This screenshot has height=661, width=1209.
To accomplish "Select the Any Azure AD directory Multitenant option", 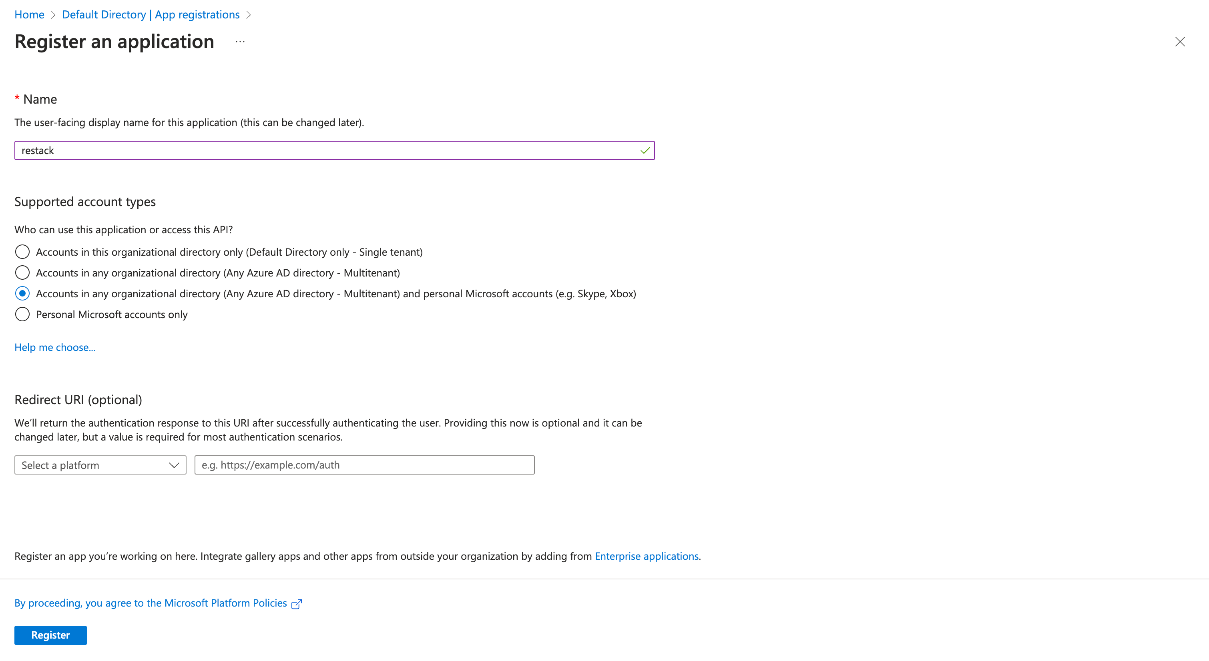I will (x=22, y=272).
